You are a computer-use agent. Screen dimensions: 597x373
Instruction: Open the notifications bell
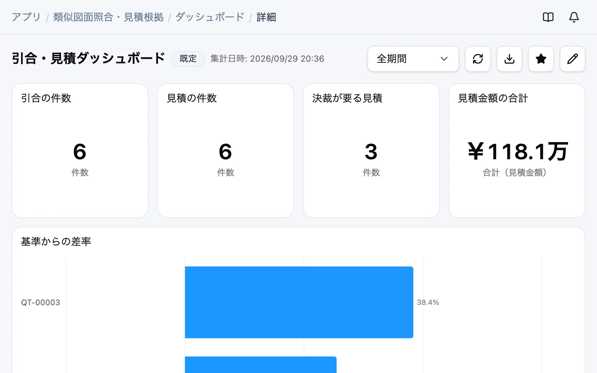574,17
